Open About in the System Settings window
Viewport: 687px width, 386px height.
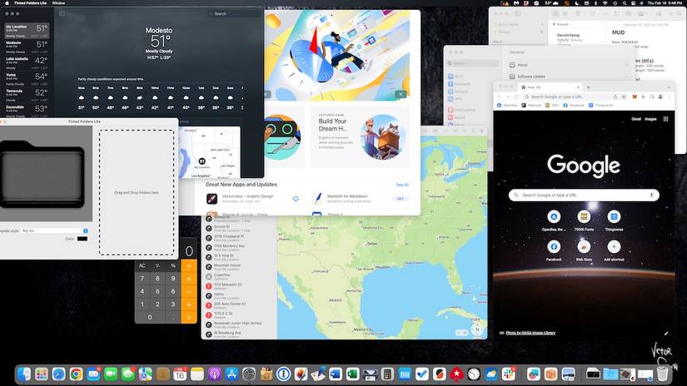[569, 65]
